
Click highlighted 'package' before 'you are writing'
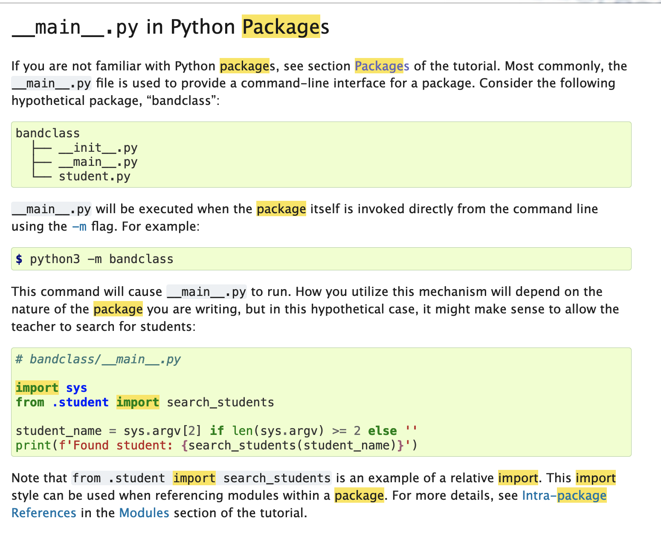click(x=118, y=309)
